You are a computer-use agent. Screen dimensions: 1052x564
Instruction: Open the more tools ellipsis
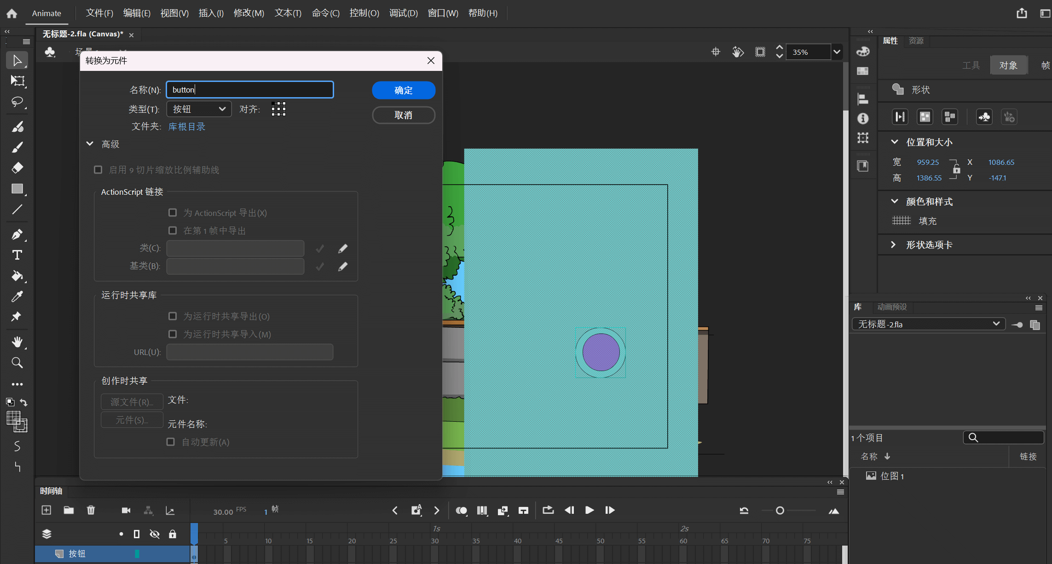17,384
